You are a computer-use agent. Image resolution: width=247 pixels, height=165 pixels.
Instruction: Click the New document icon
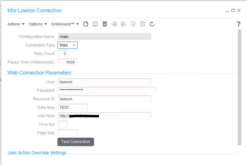[86, 24]
